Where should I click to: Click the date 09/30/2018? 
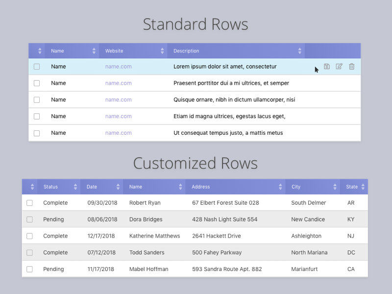(x=102, y=203)
